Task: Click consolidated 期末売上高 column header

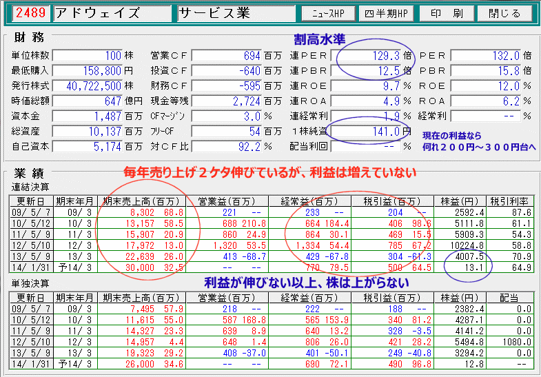Action: pos(142,201)
